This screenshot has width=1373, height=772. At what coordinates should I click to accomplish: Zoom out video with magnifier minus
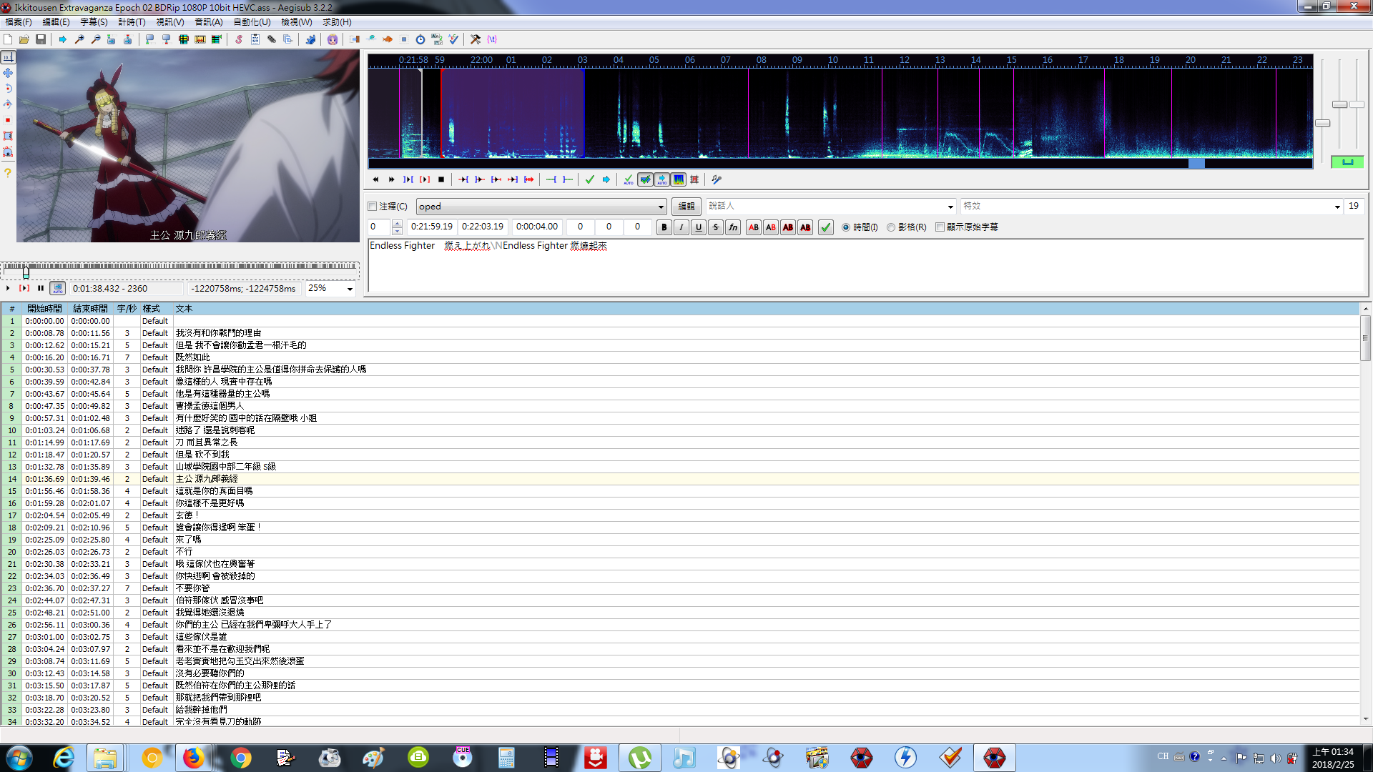coord(95,39)
